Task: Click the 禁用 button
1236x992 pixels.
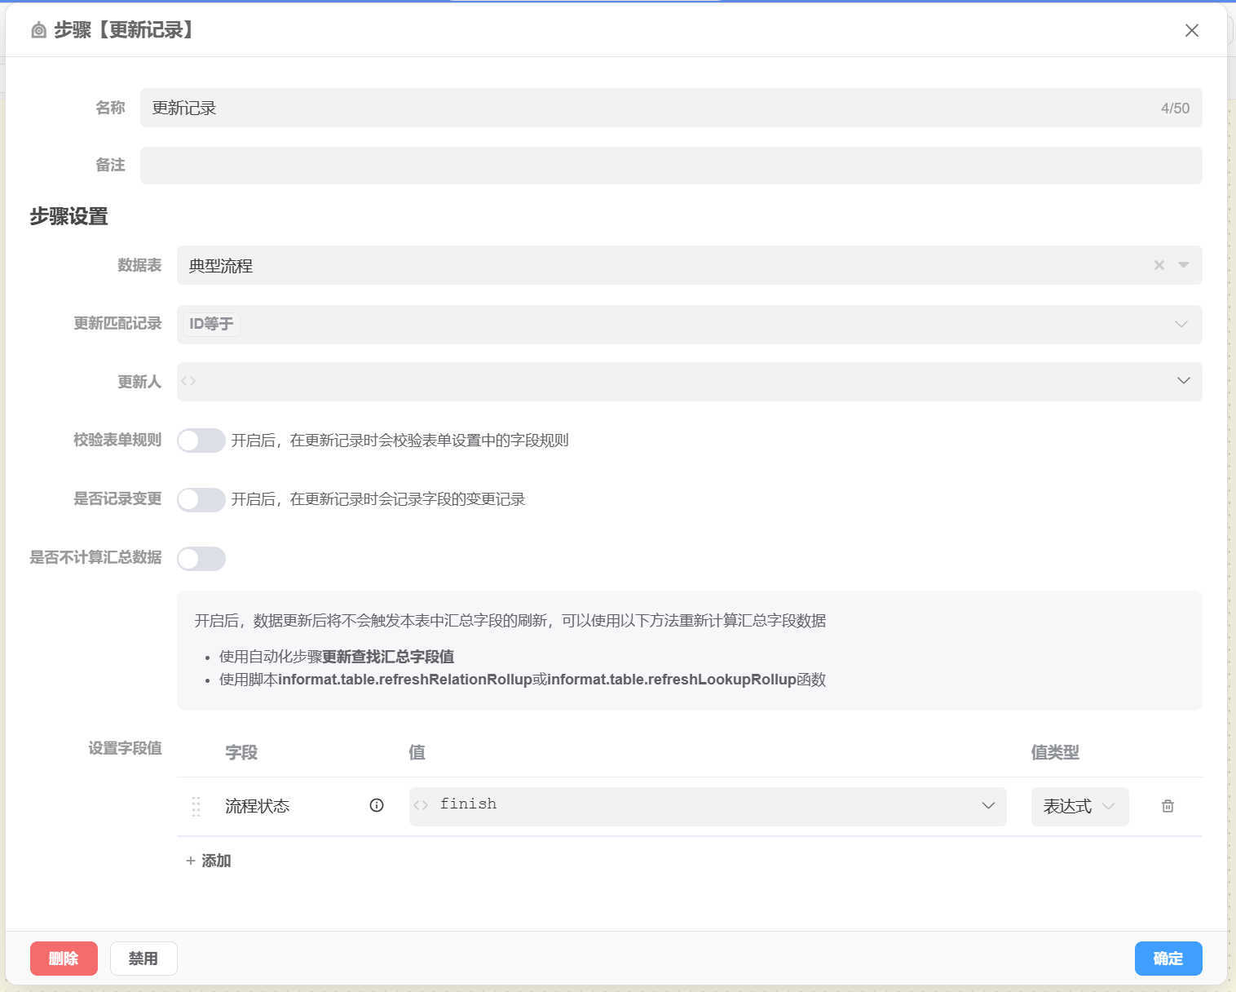Action: point(143,959)
